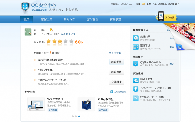Click the QQ安全中心 shield logo

25,7
